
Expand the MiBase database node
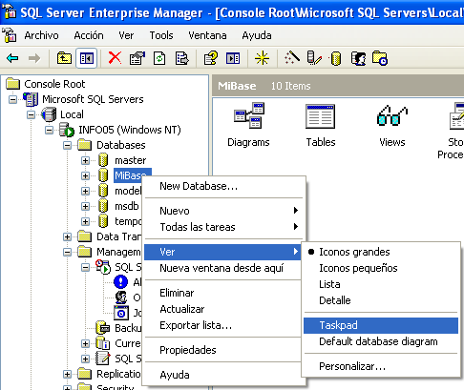pyautogui.click(x=85, y=175)
